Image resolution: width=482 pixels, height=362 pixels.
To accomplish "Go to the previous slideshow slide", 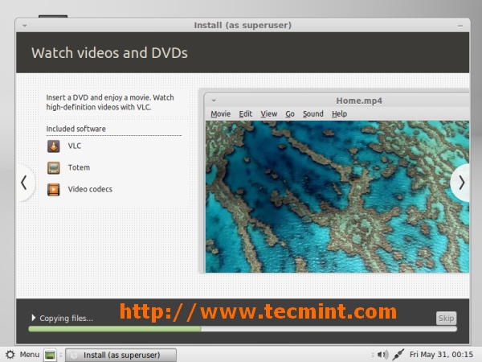I will tap(24, 183).
